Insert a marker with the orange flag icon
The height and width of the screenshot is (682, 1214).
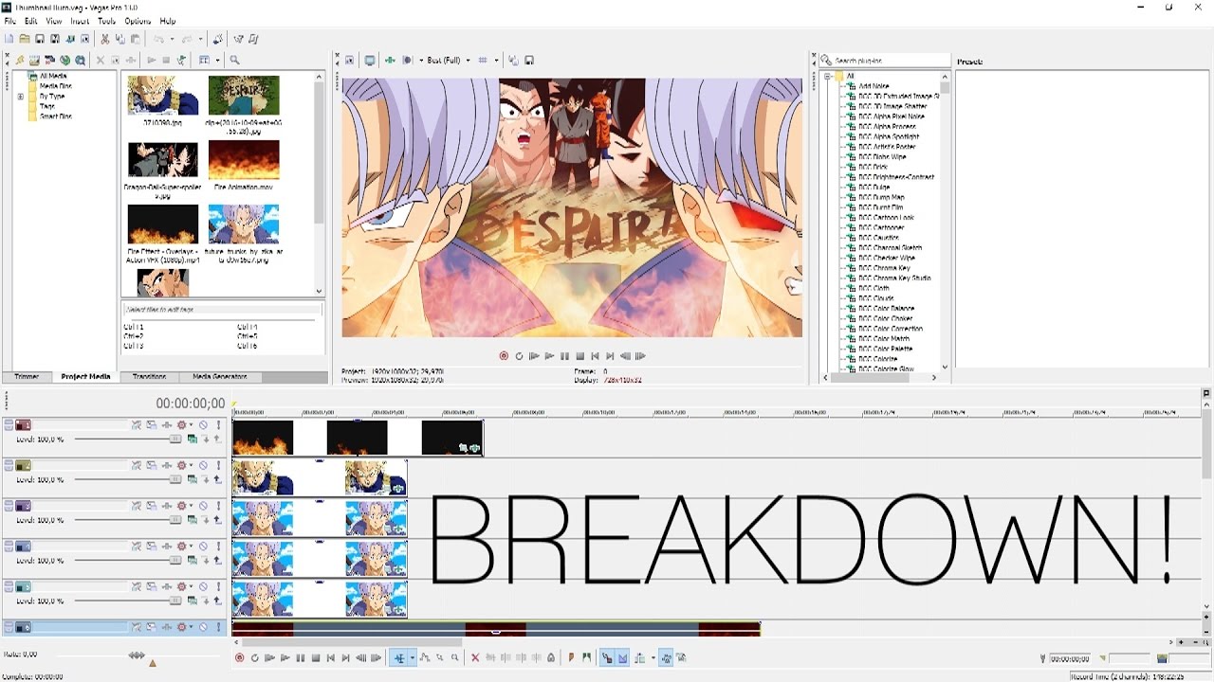571,657
